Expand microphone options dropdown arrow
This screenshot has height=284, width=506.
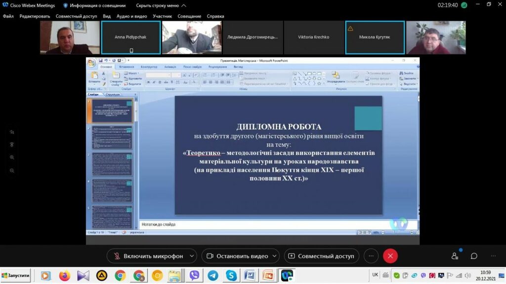[x=192, y=256]
